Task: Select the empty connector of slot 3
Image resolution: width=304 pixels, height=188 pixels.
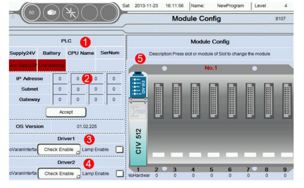Action: pos(177,101)
